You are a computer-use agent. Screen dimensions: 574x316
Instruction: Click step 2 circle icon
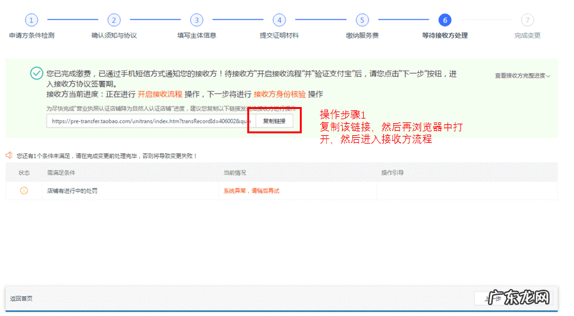[114, 20]
